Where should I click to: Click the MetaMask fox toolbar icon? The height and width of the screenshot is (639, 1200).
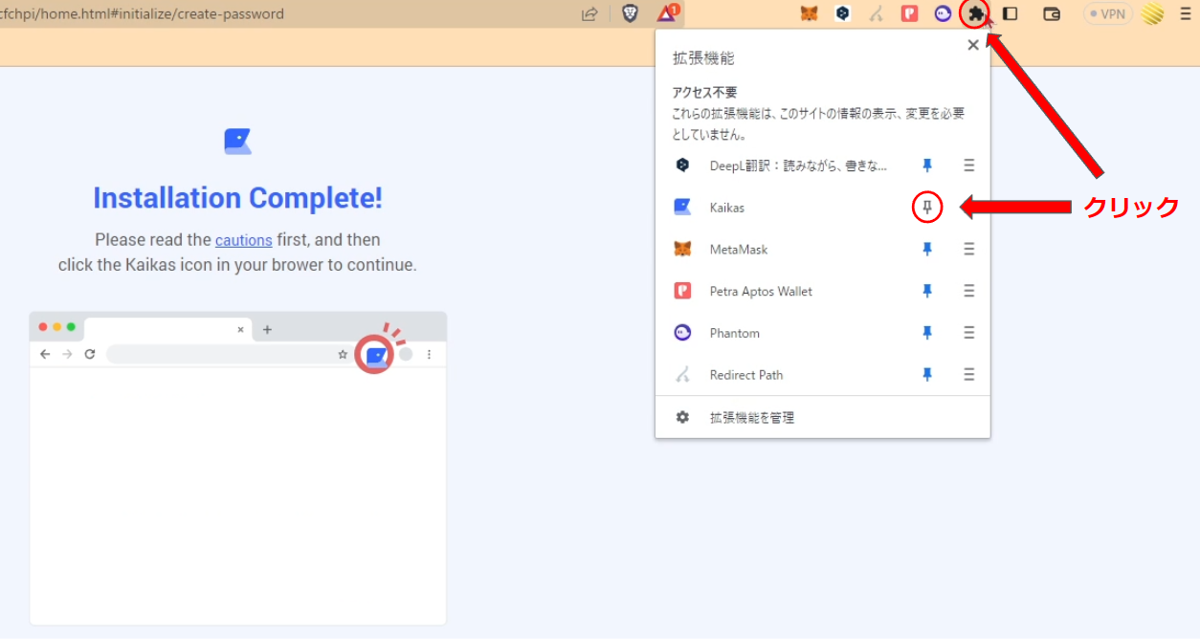pyautogui.click(x=810, y=14)
